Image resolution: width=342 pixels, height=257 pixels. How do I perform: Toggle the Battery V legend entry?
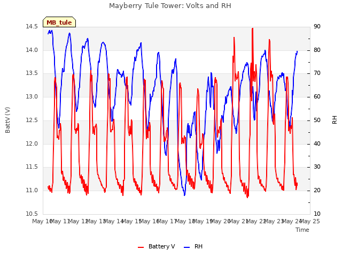[x=156, y=246]
